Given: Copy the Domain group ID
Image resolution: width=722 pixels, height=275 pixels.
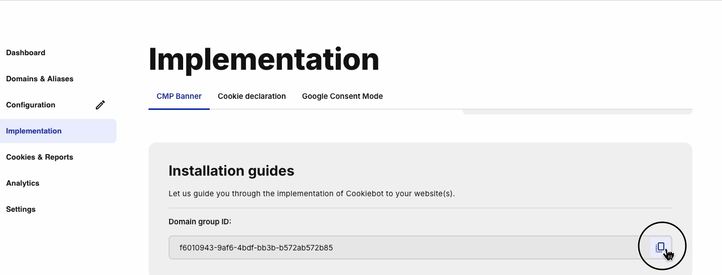Looking at the screenshot, I should [x=661, y=247].
